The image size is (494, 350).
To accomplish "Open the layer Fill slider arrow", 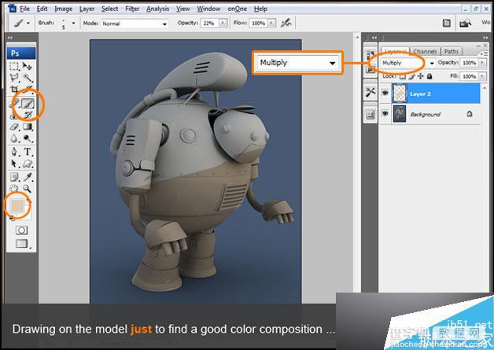I will (482, 76).
